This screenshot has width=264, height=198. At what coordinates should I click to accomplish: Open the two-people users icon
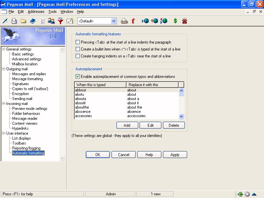point(51,21)
